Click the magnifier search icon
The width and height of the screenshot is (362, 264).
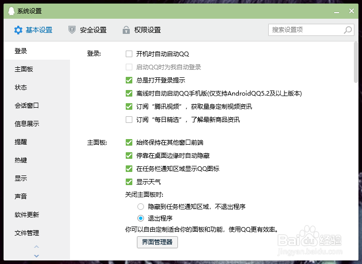348,30
